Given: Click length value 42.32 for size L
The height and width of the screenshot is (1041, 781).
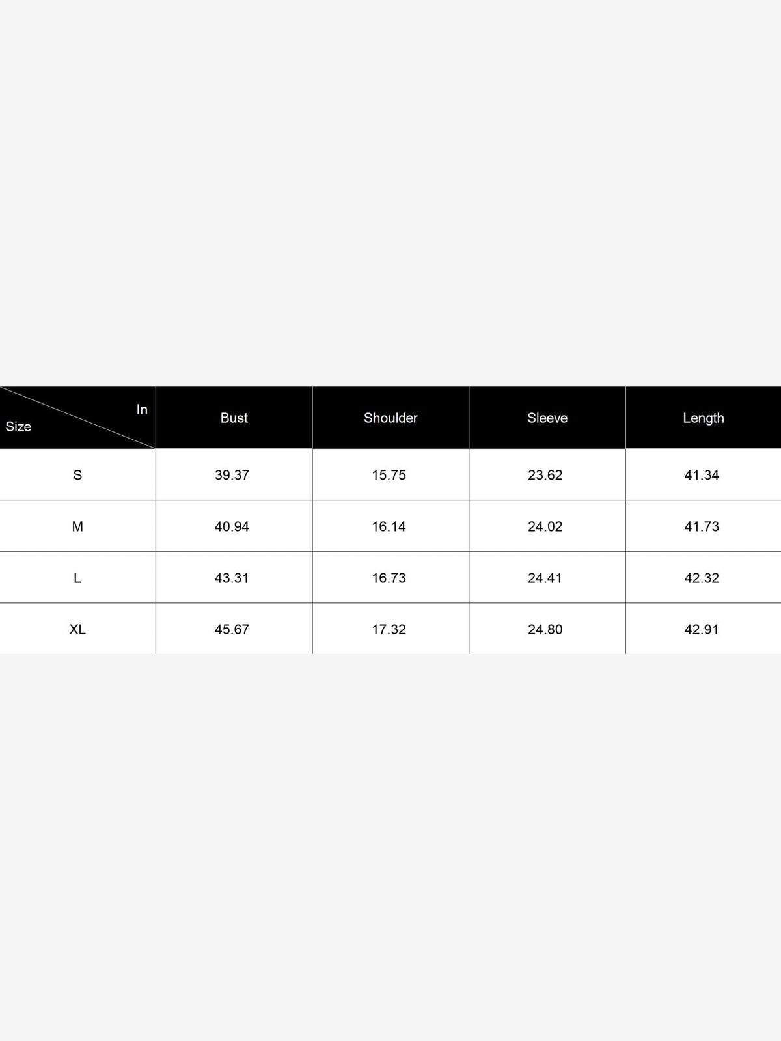Looking at the screenshot, I should tap(702, 578).
